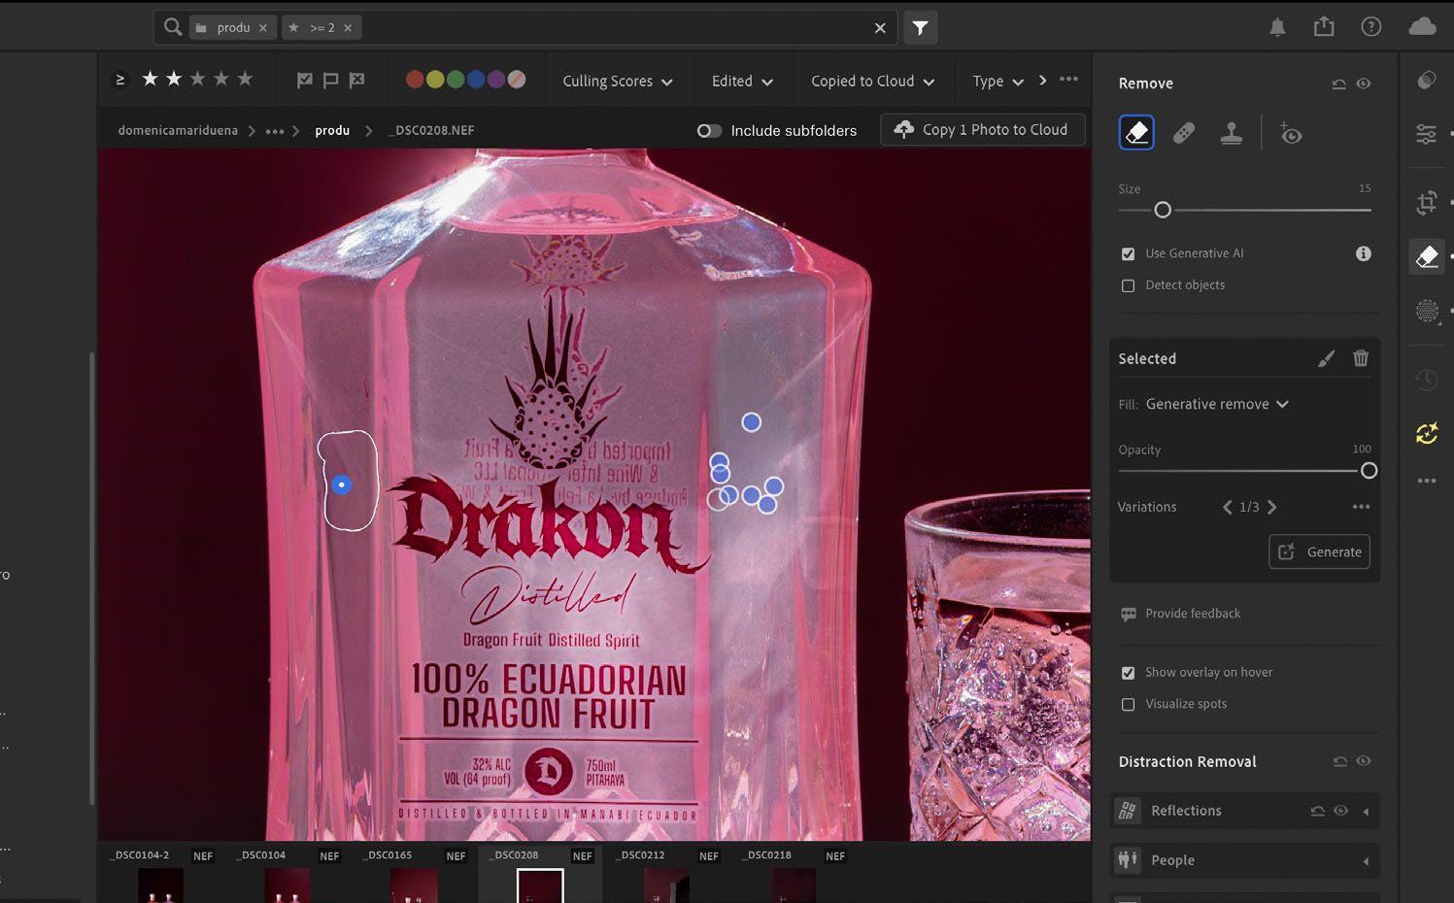Filter by blue color label
The image size is (1454, 903).
coord(476,80)
